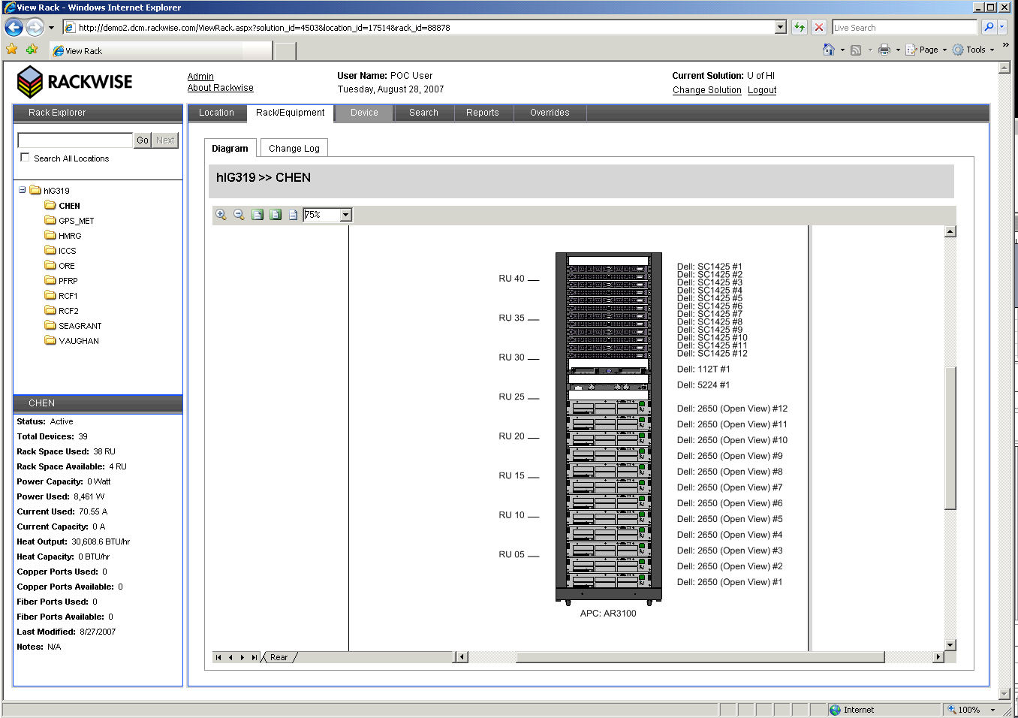Switch to the Change Log tab
This screenshot has height=718, width=1018.
click(294, 149)
